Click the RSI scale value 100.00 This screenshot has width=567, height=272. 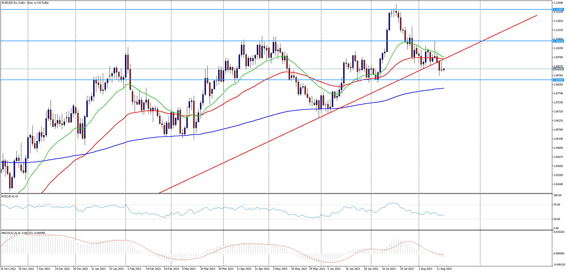tap(558, 195)
